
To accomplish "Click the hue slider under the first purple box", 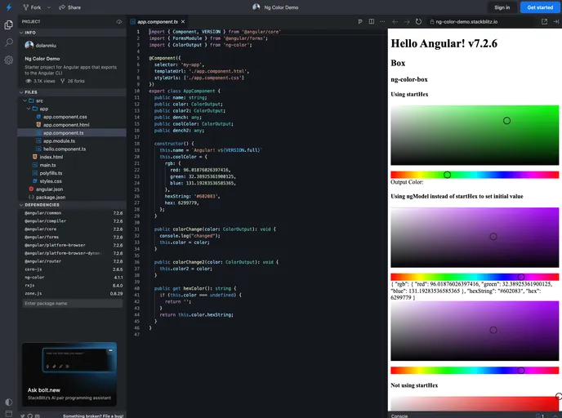I will coord(475,277).
